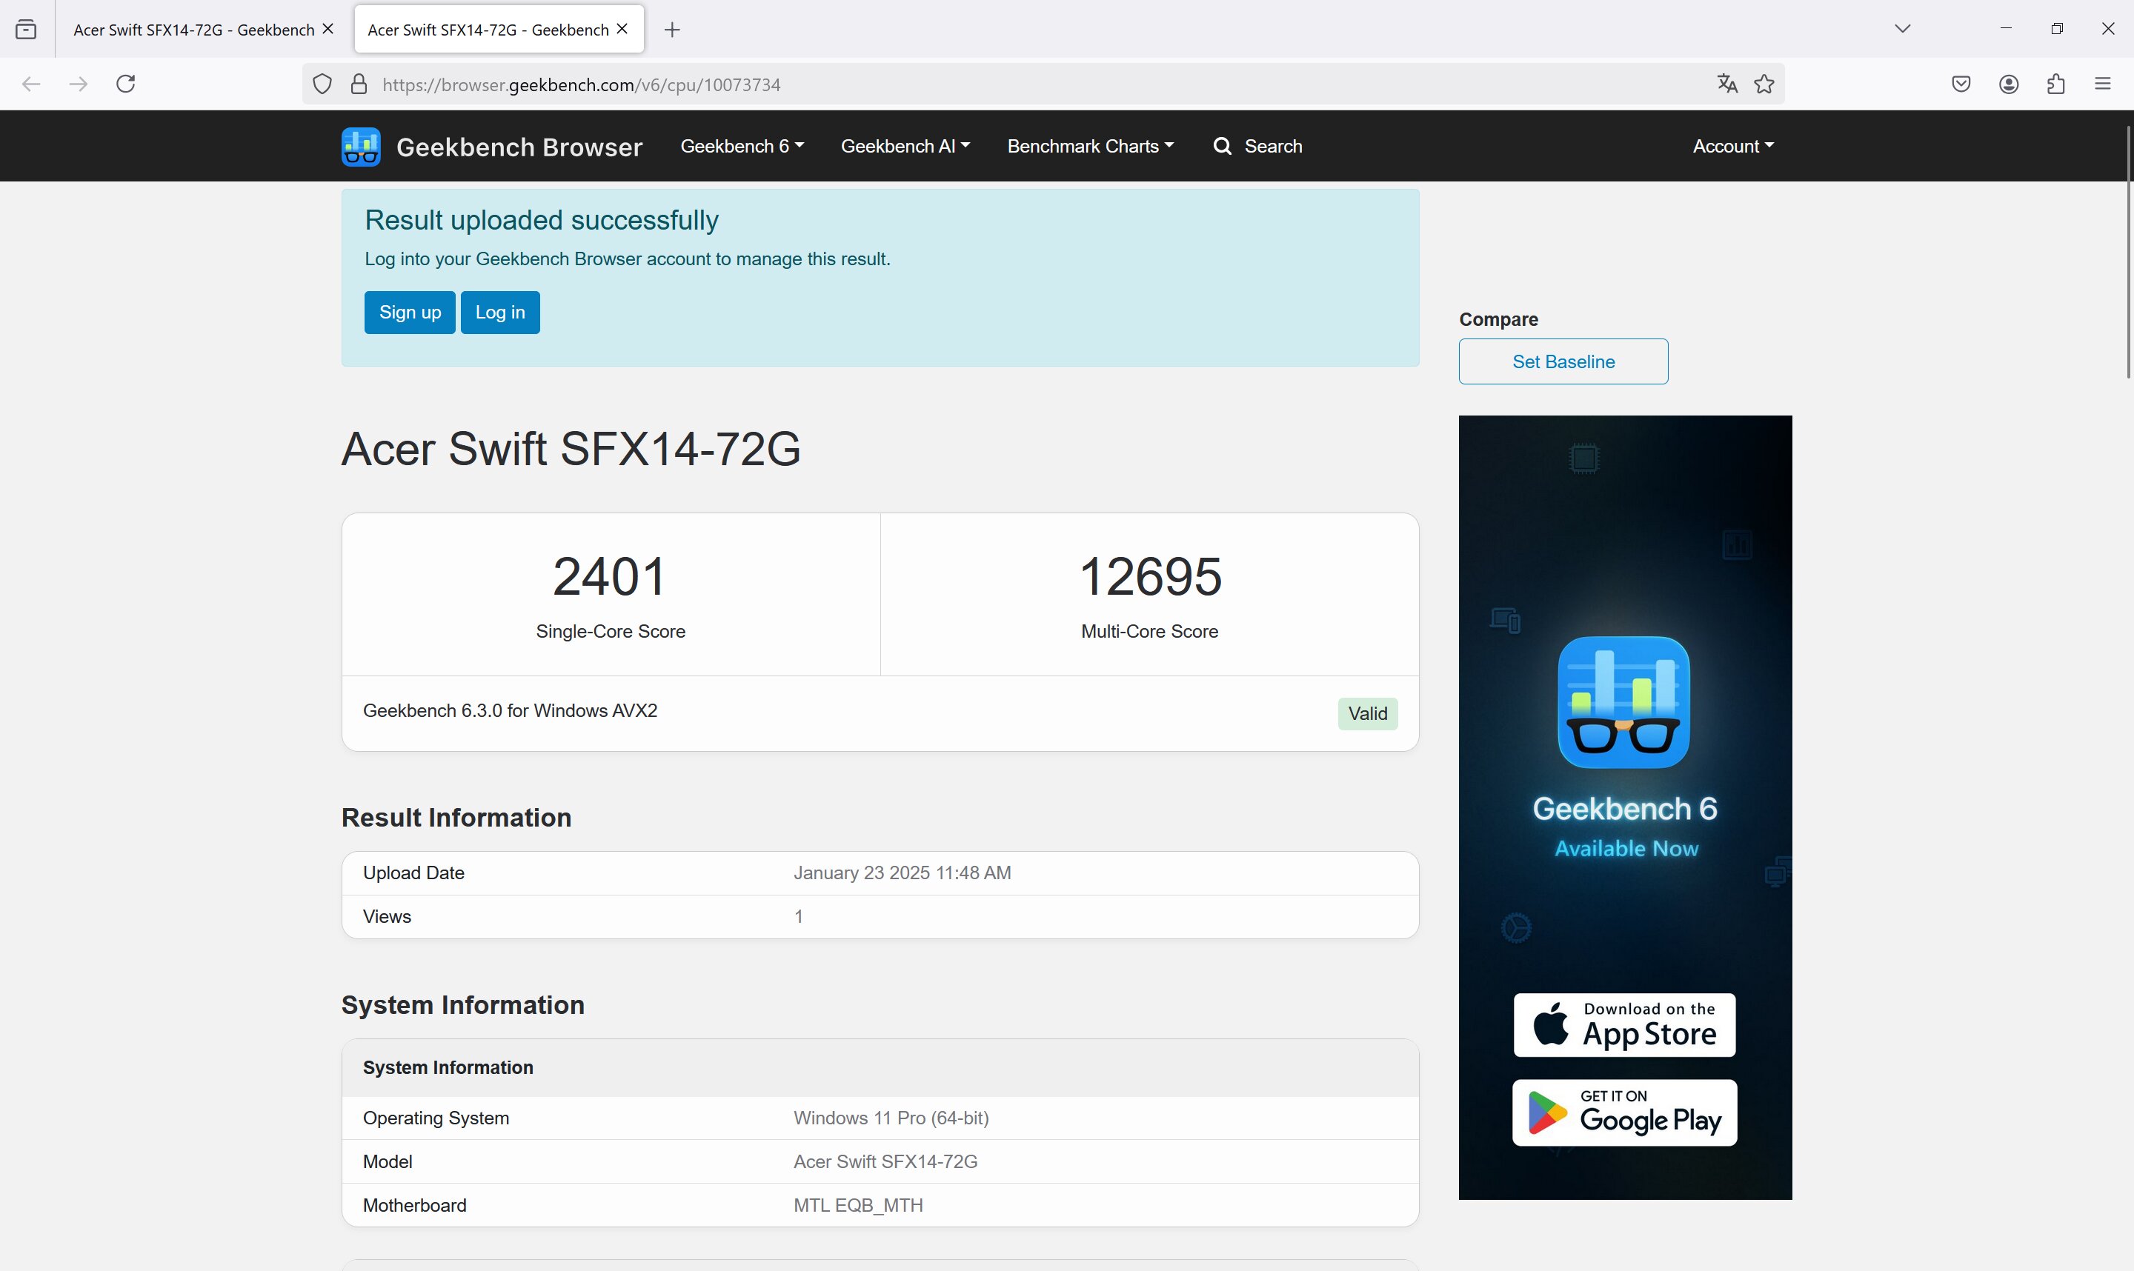Click the Sign up button
This screenshot has width=2134, height=1271.
pyautogui.click(x=410, y=313)
